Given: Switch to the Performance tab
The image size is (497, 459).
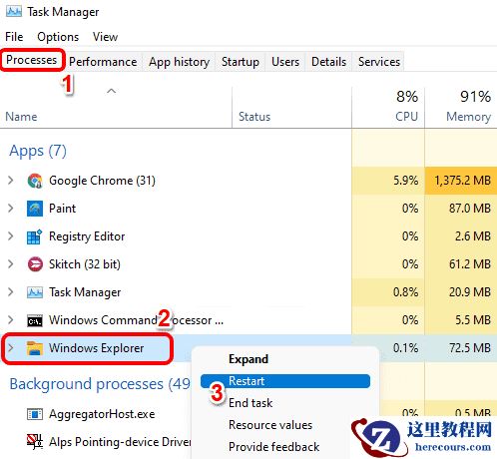Looking at the screenshot, I should tap(103, 62).
